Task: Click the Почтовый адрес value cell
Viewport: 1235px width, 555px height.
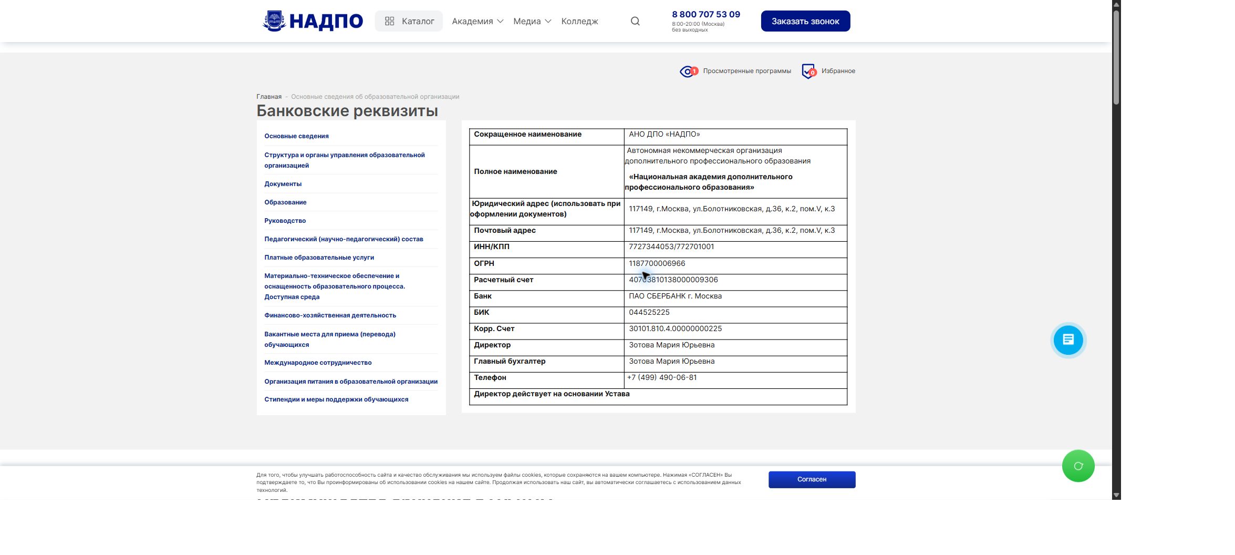Action: (735, 233)
